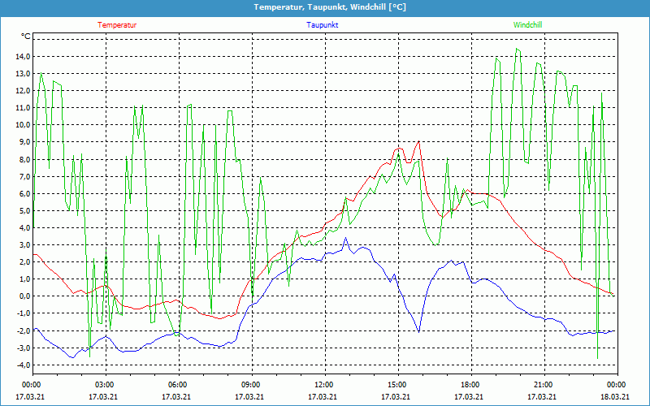Click the 18:00 time label
The width and height of the screenshot is (650, 406).
coord(471,385)
